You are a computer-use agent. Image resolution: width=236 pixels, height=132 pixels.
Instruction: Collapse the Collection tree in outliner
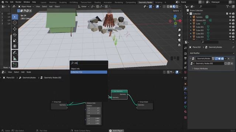(188, 14)
